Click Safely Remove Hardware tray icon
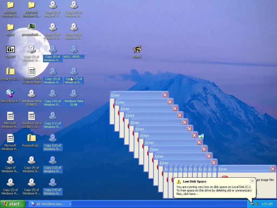The width and height of the screenshot is (277, 208). tap(257, 204)
